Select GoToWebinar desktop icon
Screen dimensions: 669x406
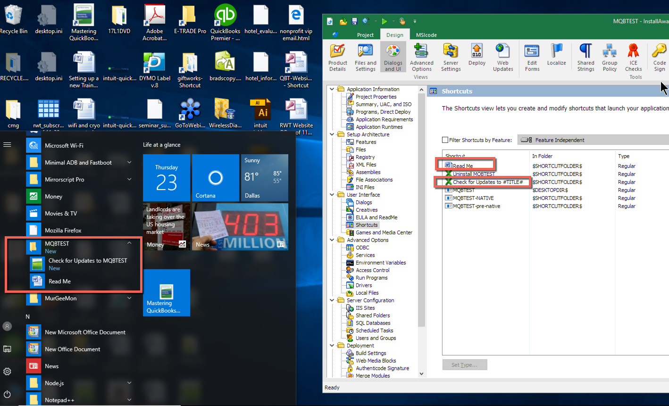(x=190, y=114)
